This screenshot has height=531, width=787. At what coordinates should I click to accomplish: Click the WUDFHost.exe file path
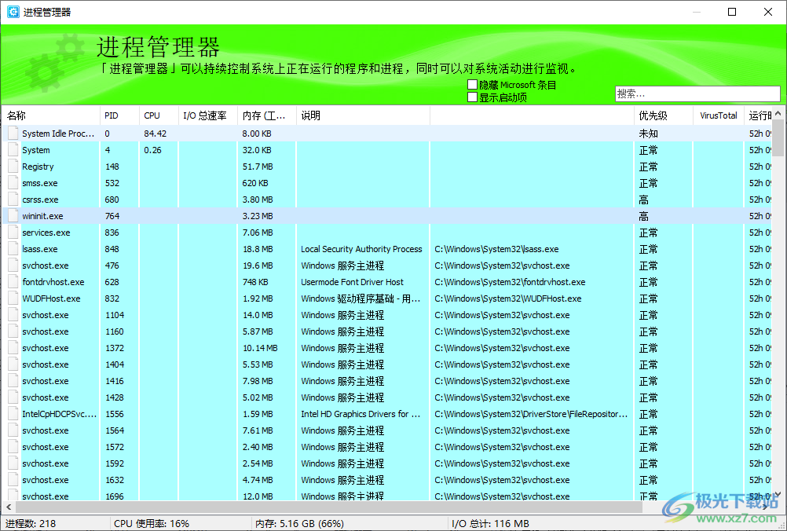508,298
